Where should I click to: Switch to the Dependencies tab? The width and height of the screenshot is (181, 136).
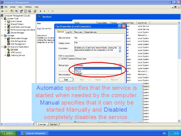90,32
